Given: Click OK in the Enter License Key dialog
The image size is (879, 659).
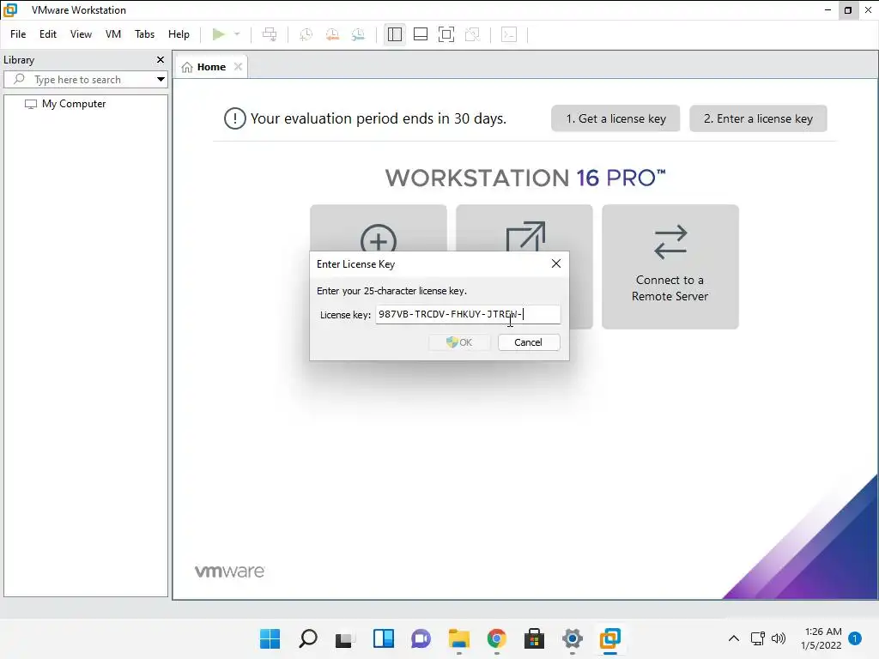Looking at the screenshot, I should click(459, 342).
